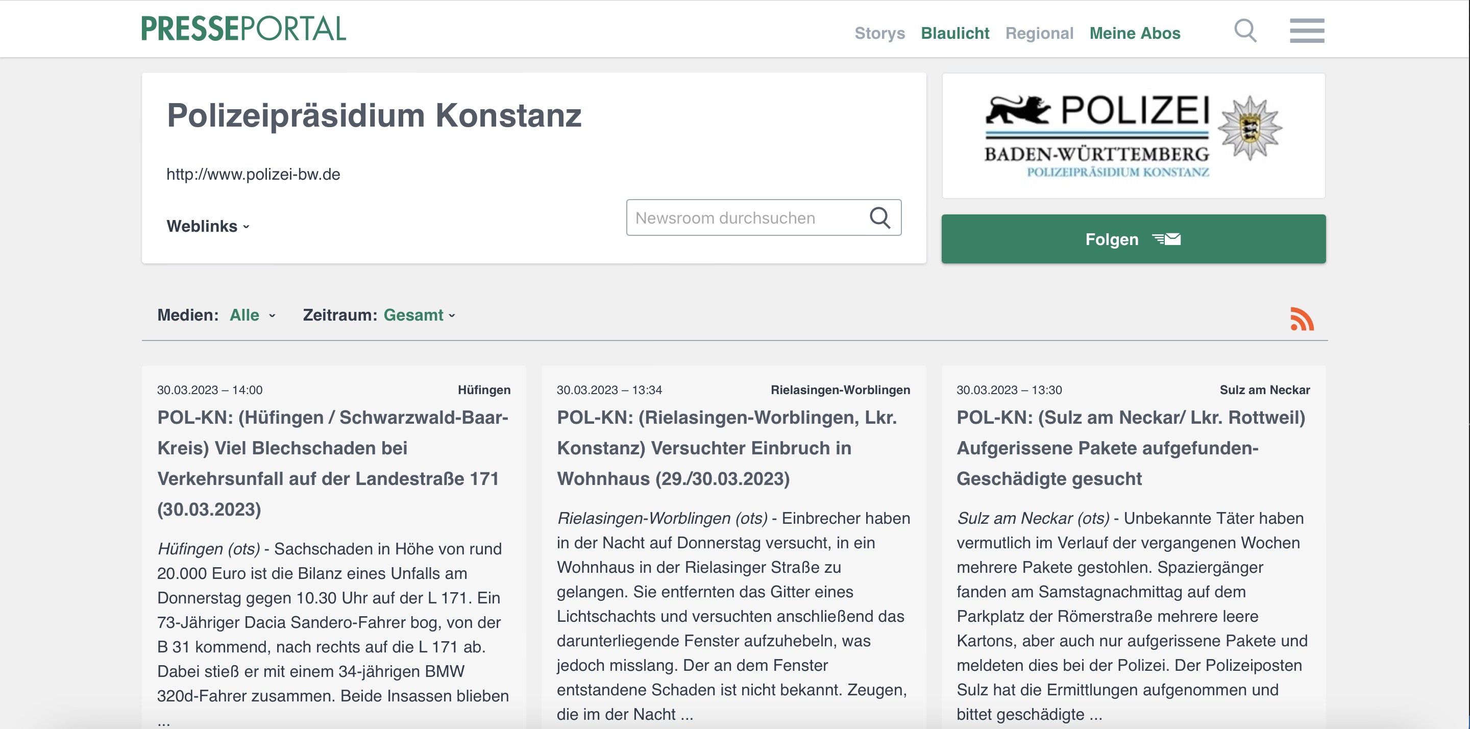Screen dimensions: 1470x729
Task: Open the Medien filter dropdown
Action: [252, 315]
